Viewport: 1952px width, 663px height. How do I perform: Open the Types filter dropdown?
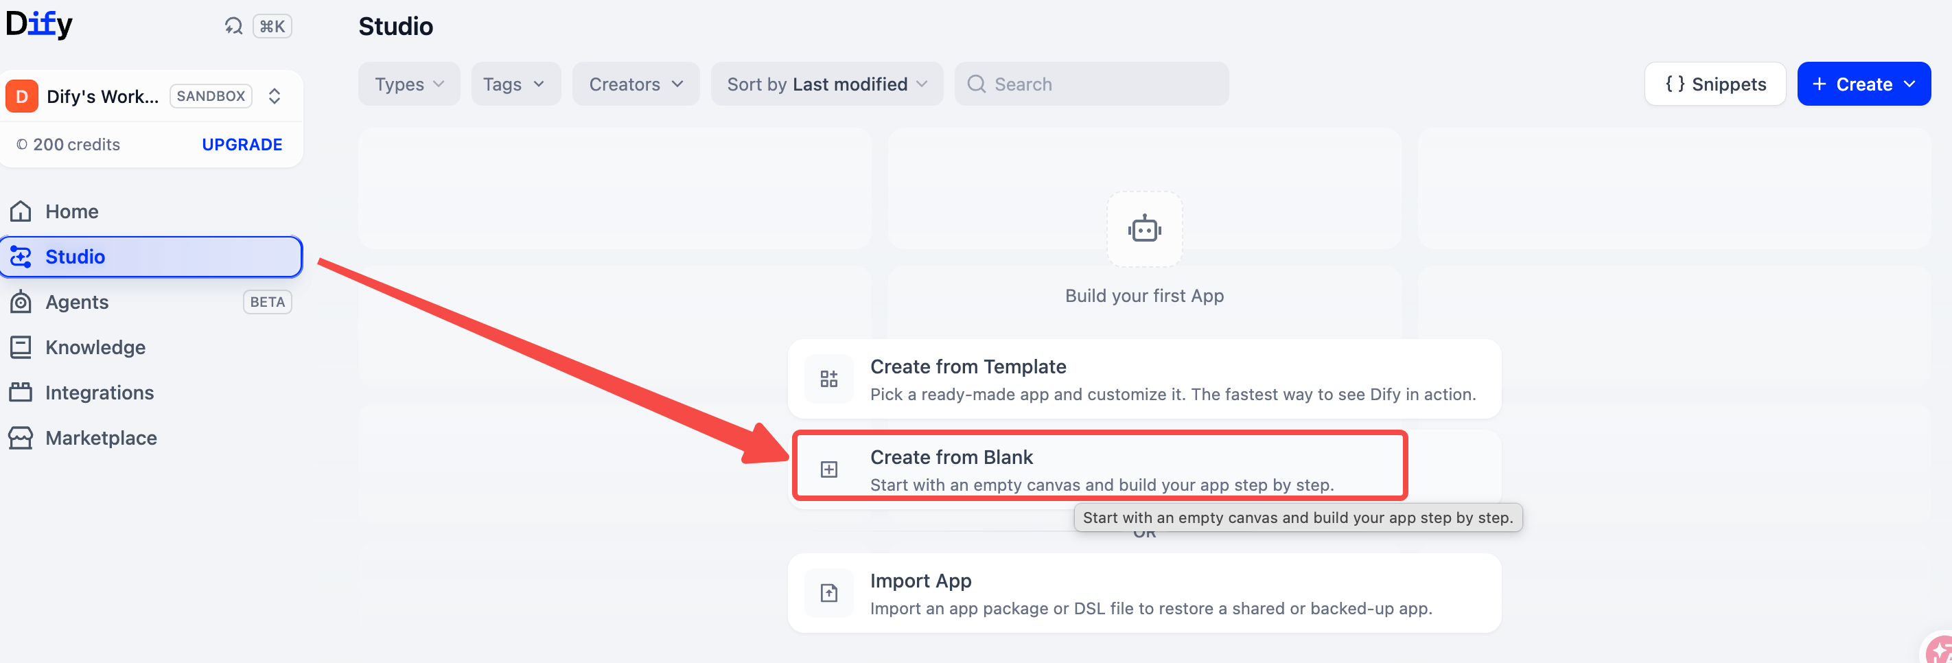click(x=409, y=84)
